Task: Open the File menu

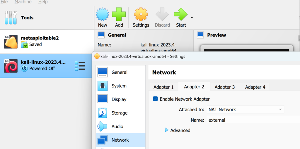Action: coord(4,2)
